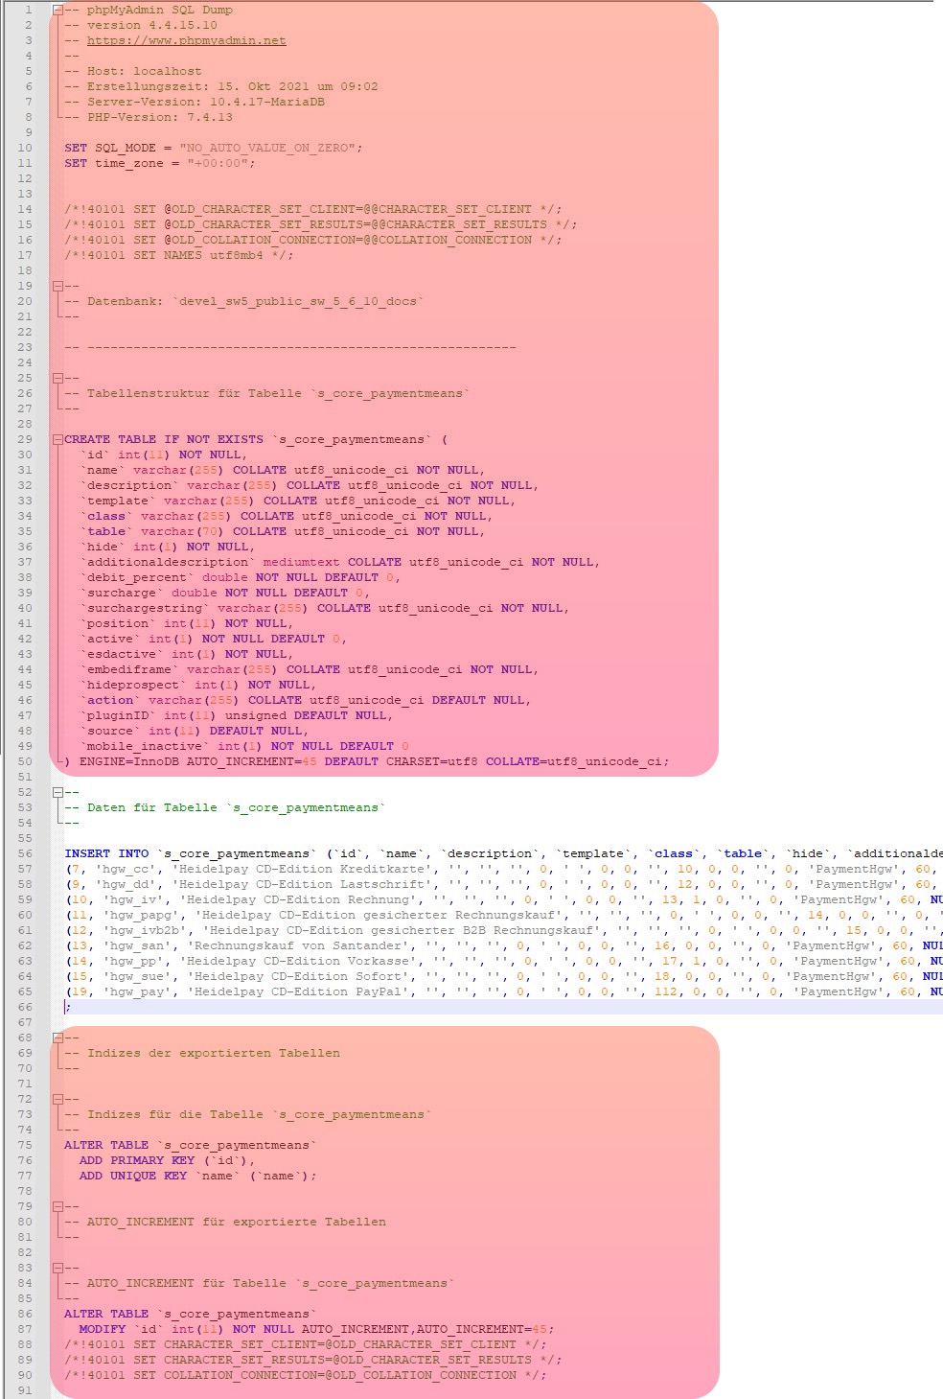The width and height of the screenshot is (943, 1399).
Task: Click the 'Erstellungszeit: 15. Okt 2021' comment
Action: tap(221, 86)
